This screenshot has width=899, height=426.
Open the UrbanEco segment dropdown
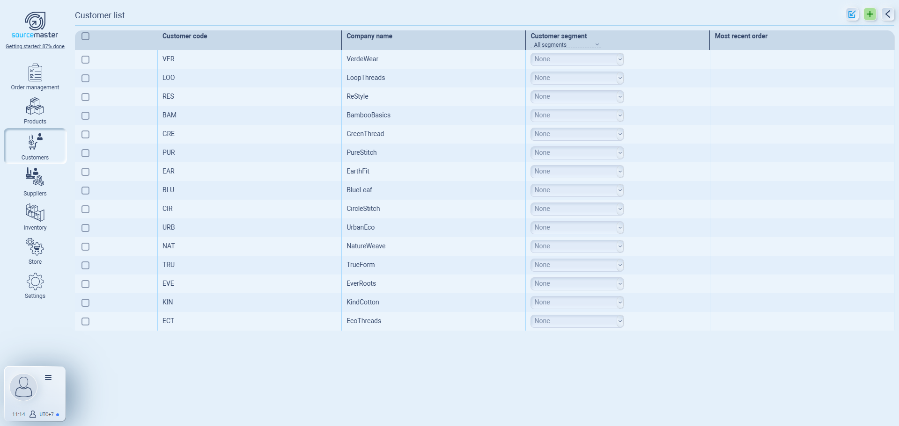[x=577, y=228]
